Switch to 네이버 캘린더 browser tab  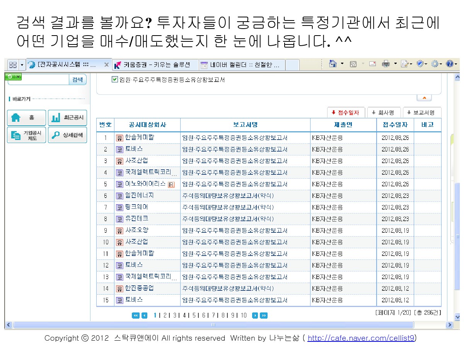(x=244, y=65)
